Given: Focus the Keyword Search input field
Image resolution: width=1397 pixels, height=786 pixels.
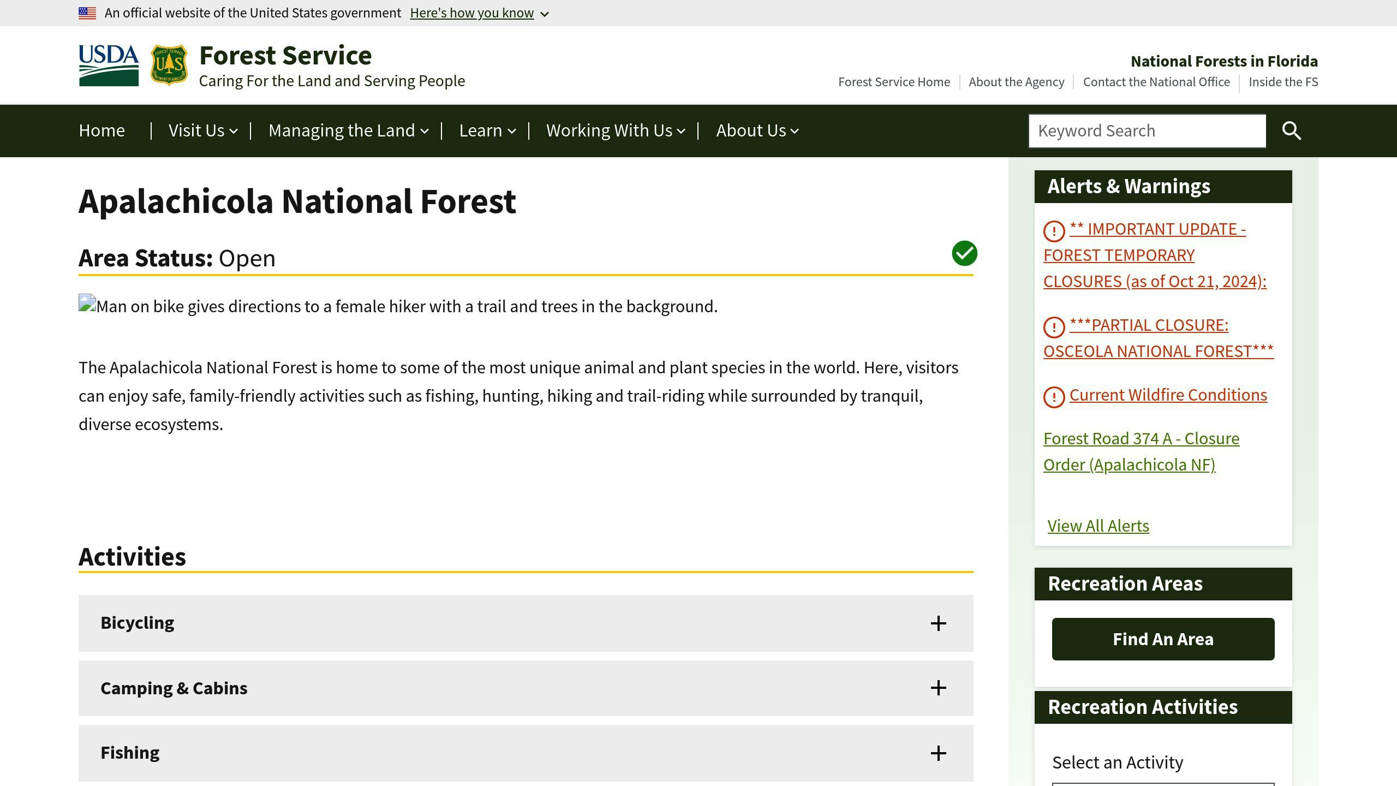Looking at the screenshot, I should (x=1147, y=131).
